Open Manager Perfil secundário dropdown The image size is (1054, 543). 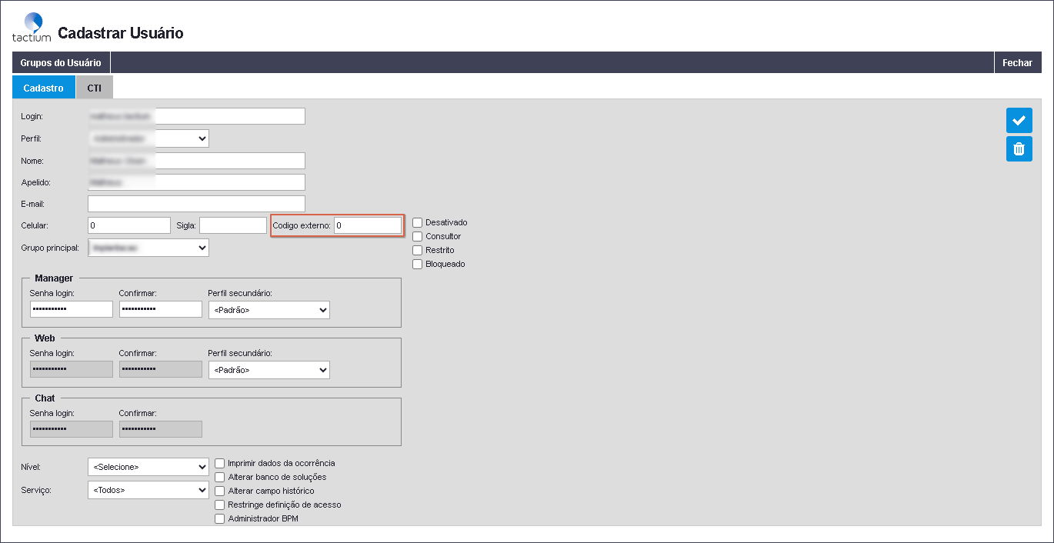(x=269, y=310)
